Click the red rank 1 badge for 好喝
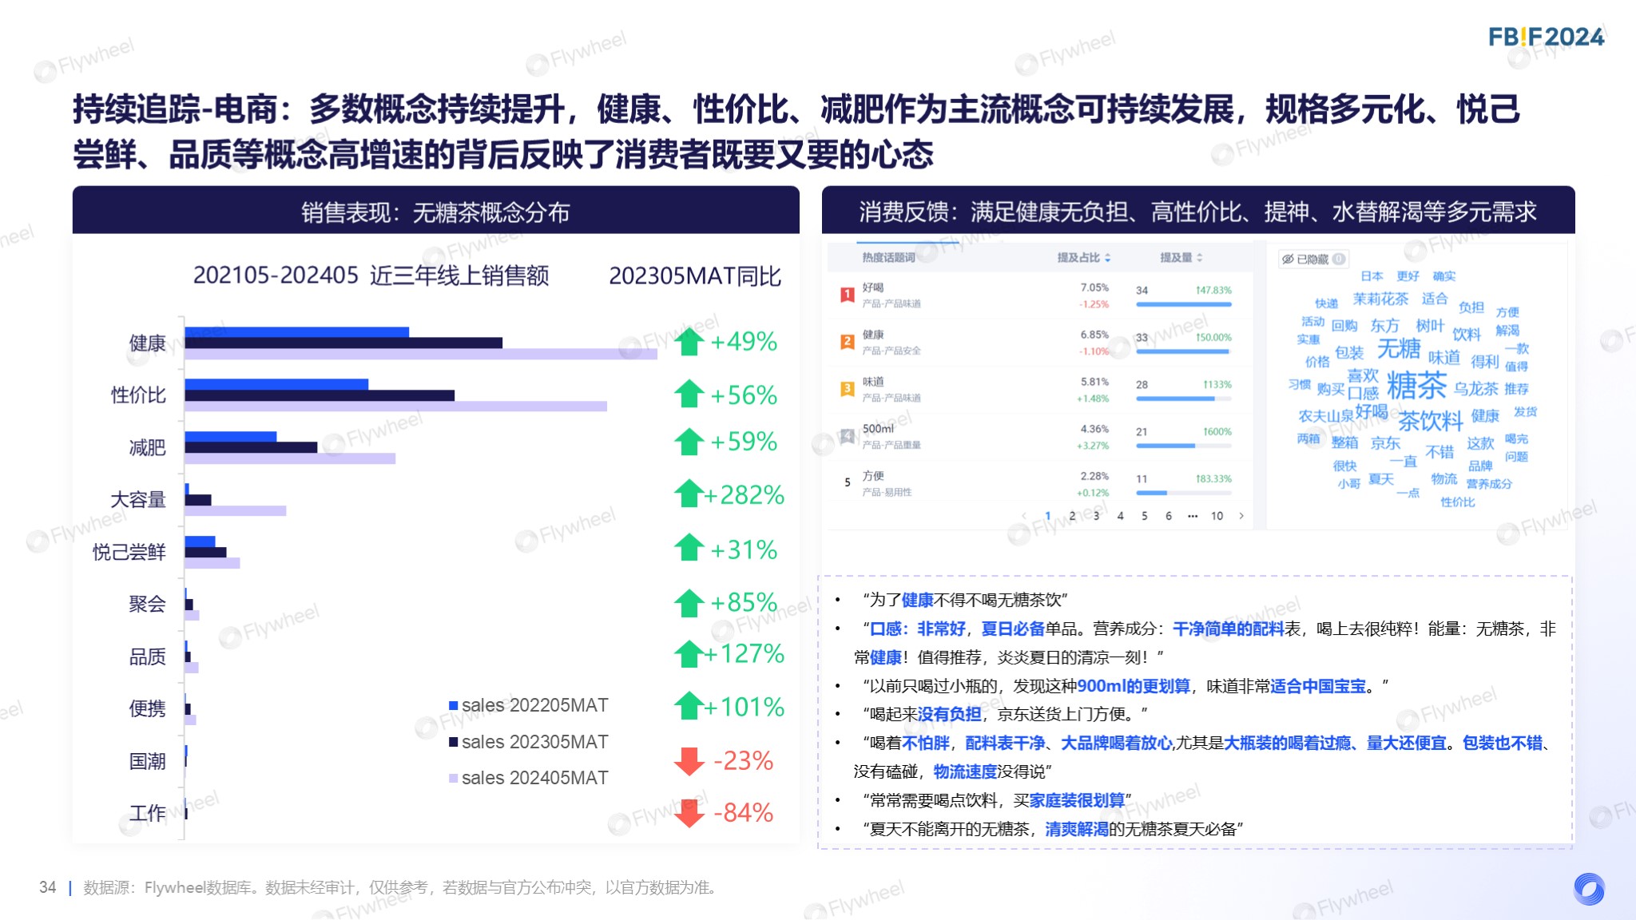 click(x=848, y=295)
